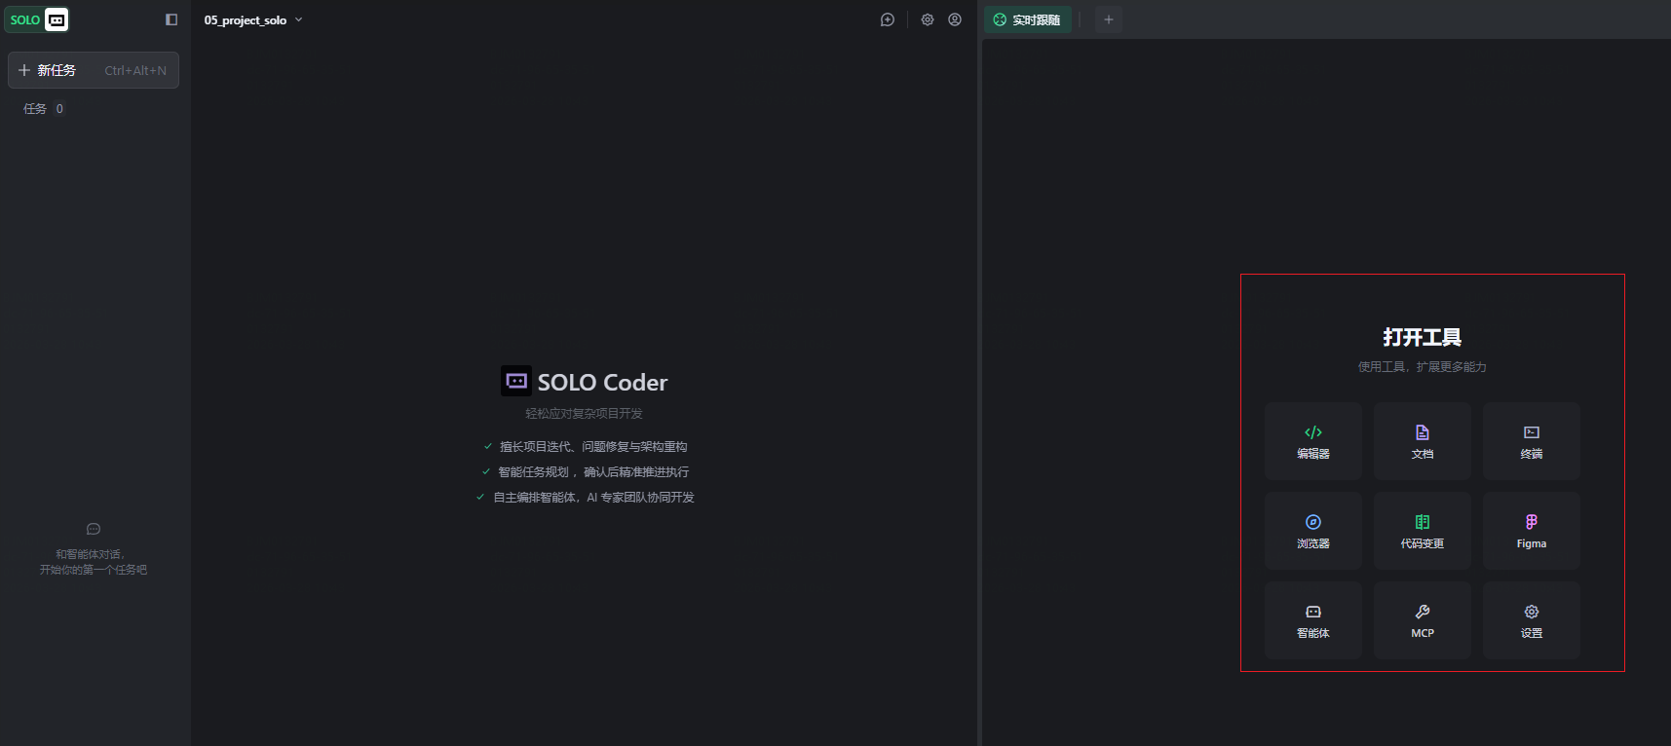
Task: Click the text 使用工具，扩展更多能力
Action: 1423,367
